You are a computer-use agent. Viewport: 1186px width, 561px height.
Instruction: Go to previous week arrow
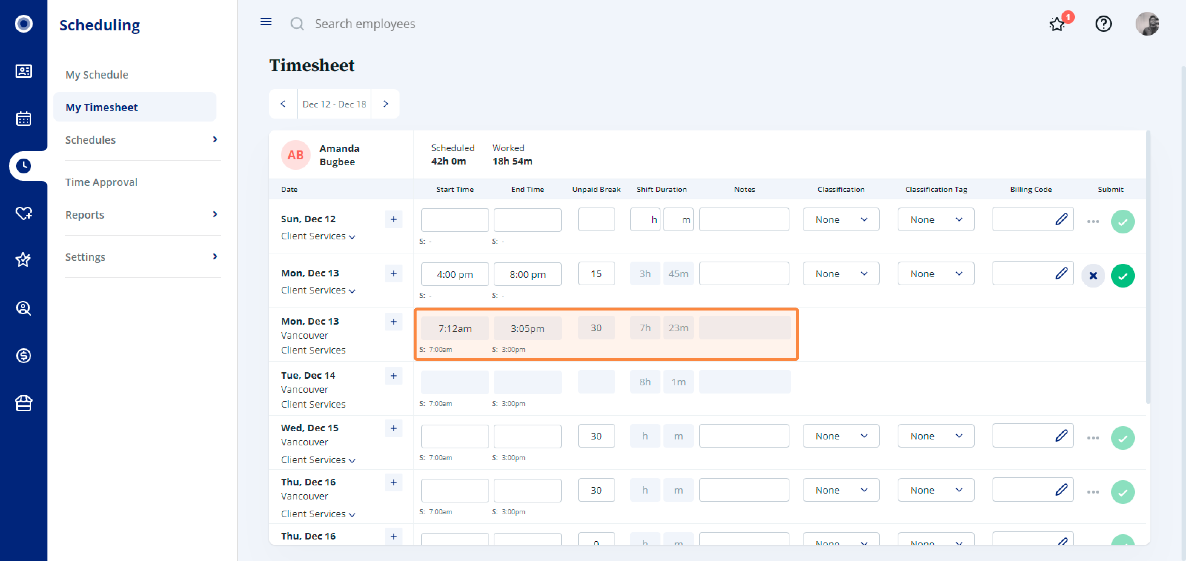coord(283,104)
